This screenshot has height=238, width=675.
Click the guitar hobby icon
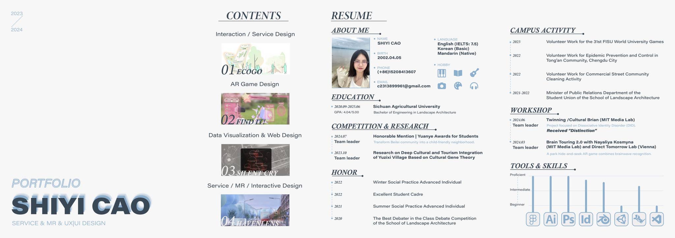(x=474, y=73)
